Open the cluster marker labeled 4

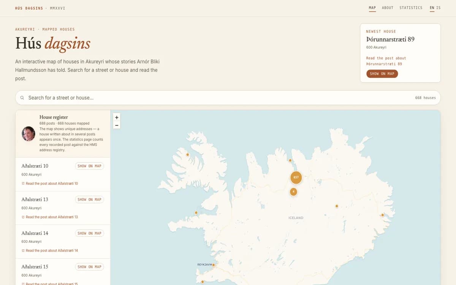point(293,192)
